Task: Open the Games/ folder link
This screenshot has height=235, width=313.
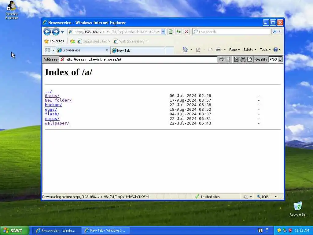Action: (x=52, y=96)
